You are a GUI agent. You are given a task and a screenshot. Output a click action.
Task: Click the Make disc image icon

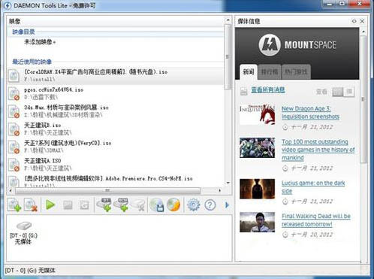pos(157,205)
